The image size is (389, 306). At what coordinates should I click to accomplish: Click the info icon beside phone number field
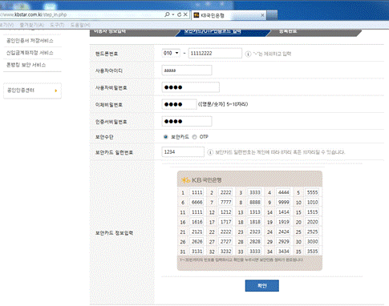(x=248, y=54)
